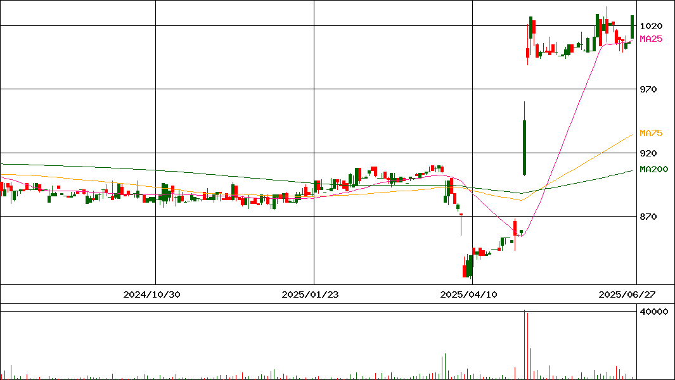Click the 2025/01/23 date label
The width and height of the screenshot is (675, 380).
click(x=310, y=294)
